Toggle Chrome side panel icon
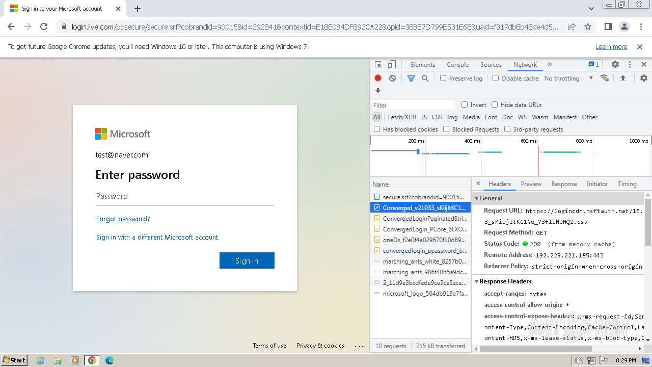Viewport: 652px width, 367px height. point(608,27)
